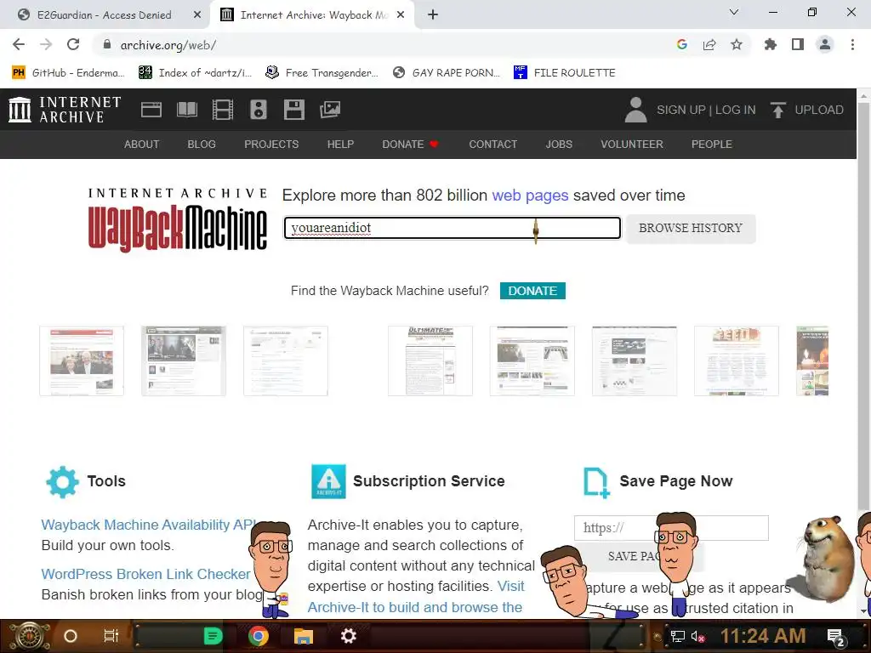Click LOG IN link

[x=736, y=110]
